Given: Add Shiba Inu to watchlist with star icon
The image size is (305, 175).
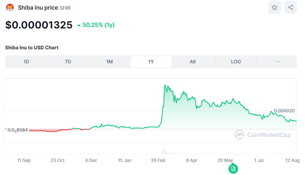Looking at the screenshot, I should (274, 8).
